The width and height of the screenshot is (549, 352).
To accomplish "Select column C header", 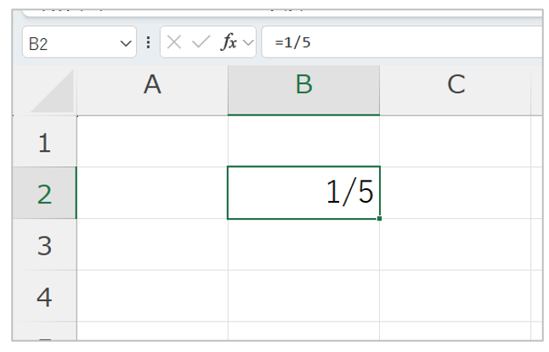I will pyautogui.click(x=456, y=90).
